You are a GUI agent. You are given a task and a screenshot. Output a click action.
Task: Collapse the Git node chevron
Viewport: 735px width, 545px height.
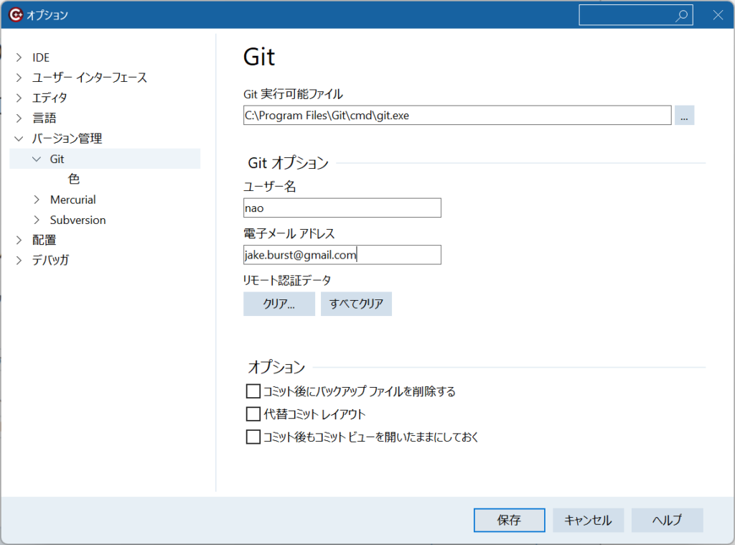click(37, 159)
